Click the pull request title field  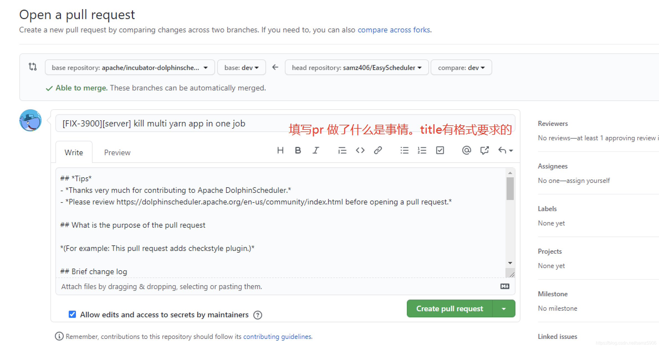[172, 123]
